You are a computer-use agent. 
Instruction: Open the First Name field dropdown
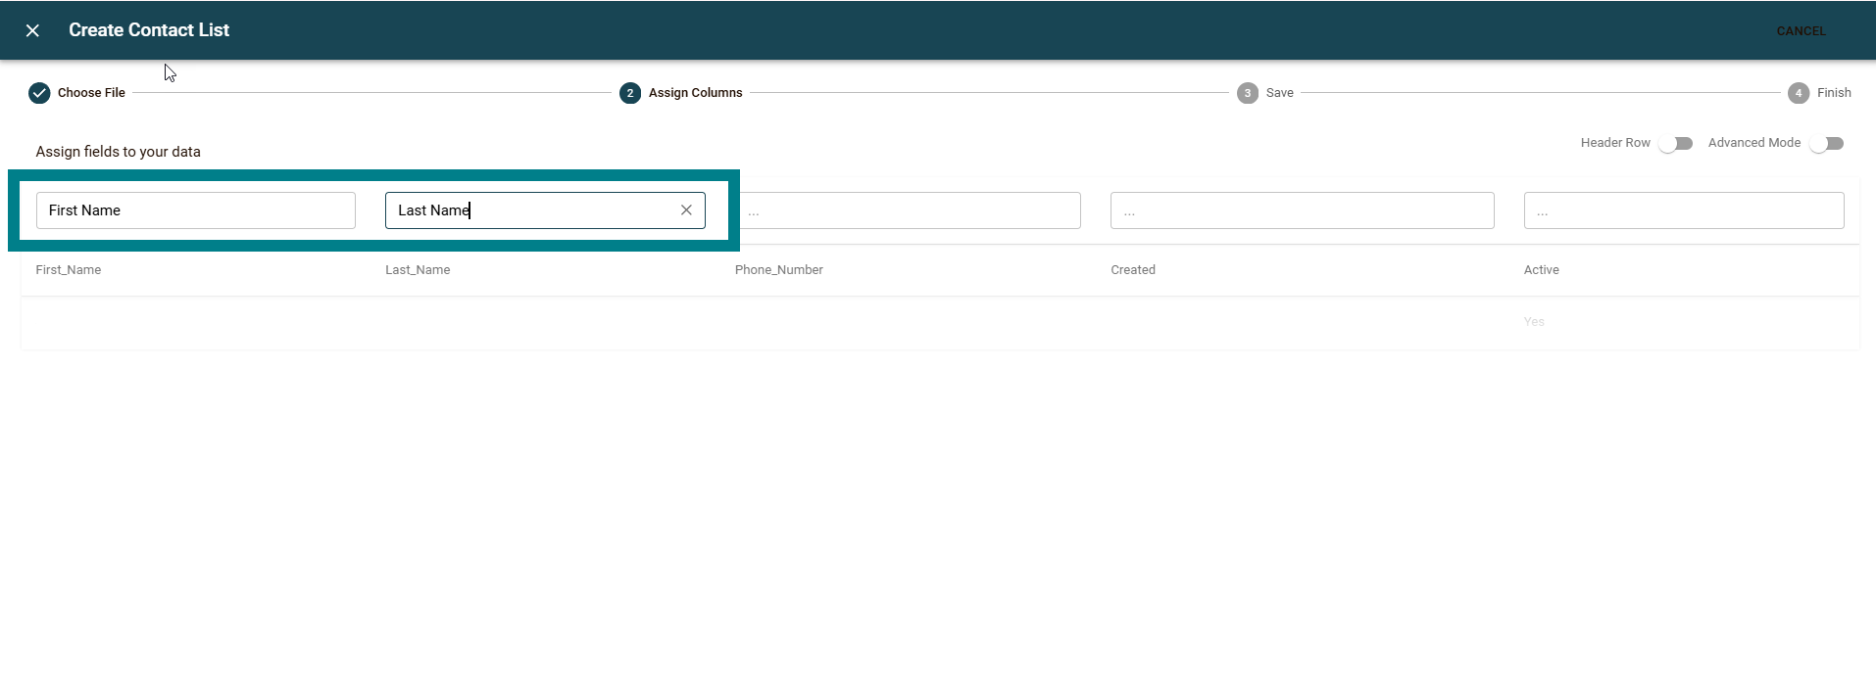click(196, 210)
